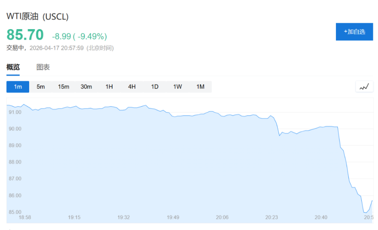Choose the 1H timeframe
Screen dimensions: 378x230
point(109,87)
